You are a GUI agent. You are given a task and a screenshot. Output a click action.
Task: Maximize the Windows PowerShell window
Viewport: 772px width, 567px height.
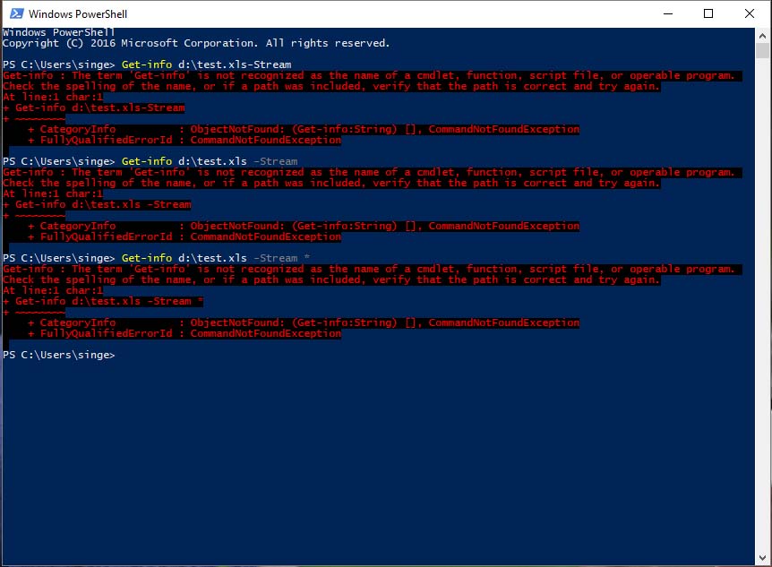708,13
